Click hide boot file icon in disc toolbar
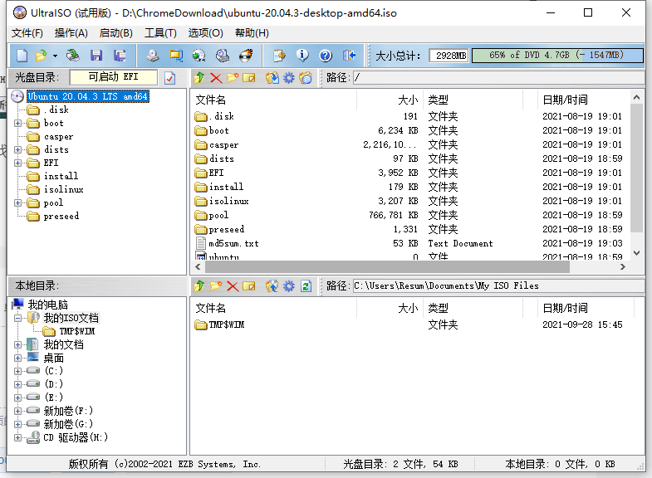652x478 pixels. [x=306, y=78]
